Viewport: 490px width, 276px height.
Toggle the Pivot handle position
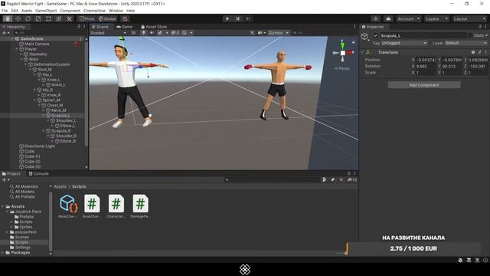tap(87, 18)
